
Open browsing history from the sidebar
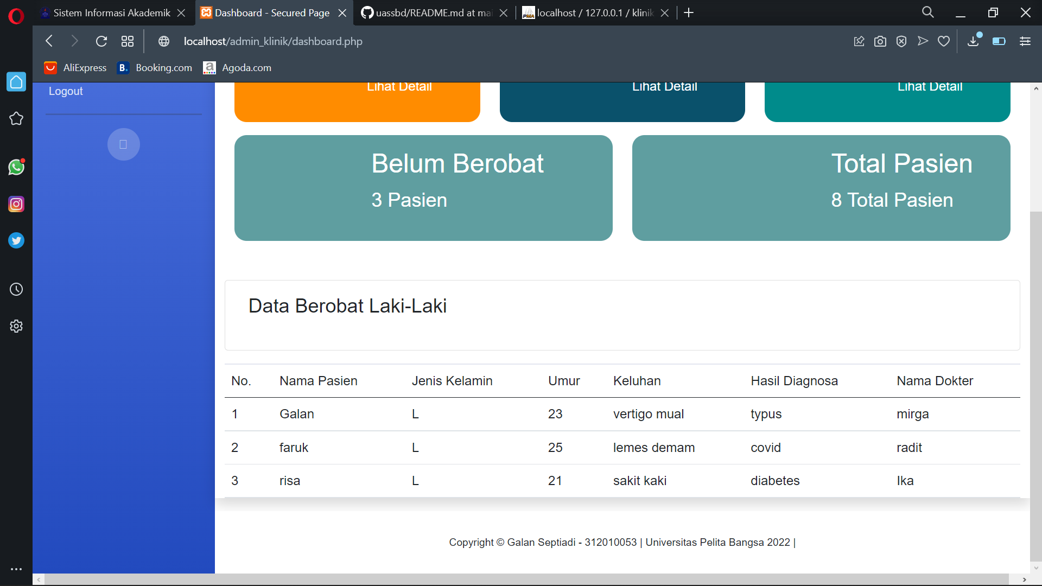(16, 289)
